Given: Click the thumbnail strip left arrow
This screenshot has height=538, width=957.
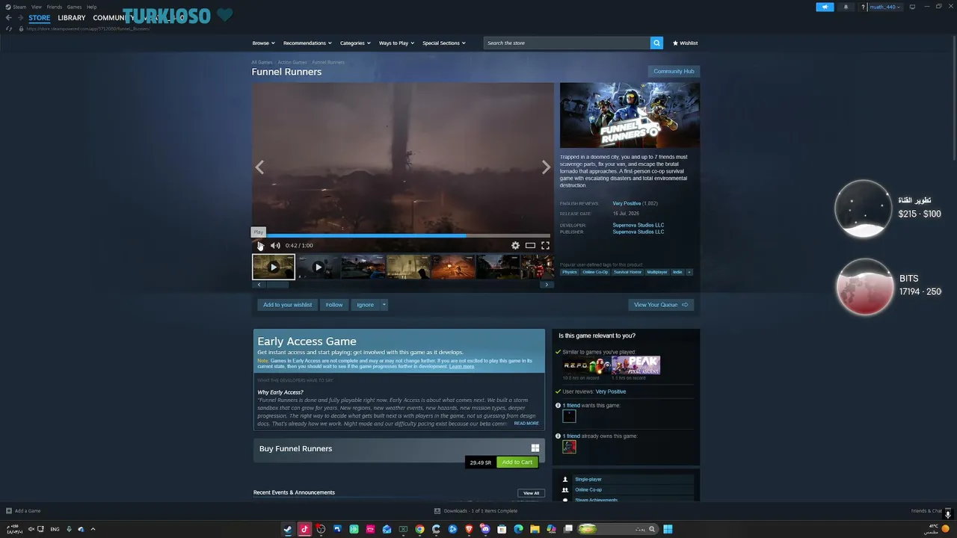Looking at the screenshot, I should point(259,285).
